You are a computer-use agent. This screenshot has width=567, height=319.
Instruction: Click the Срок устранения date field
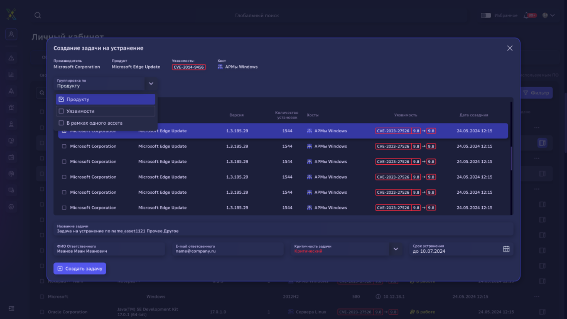[x=461, y=249]
